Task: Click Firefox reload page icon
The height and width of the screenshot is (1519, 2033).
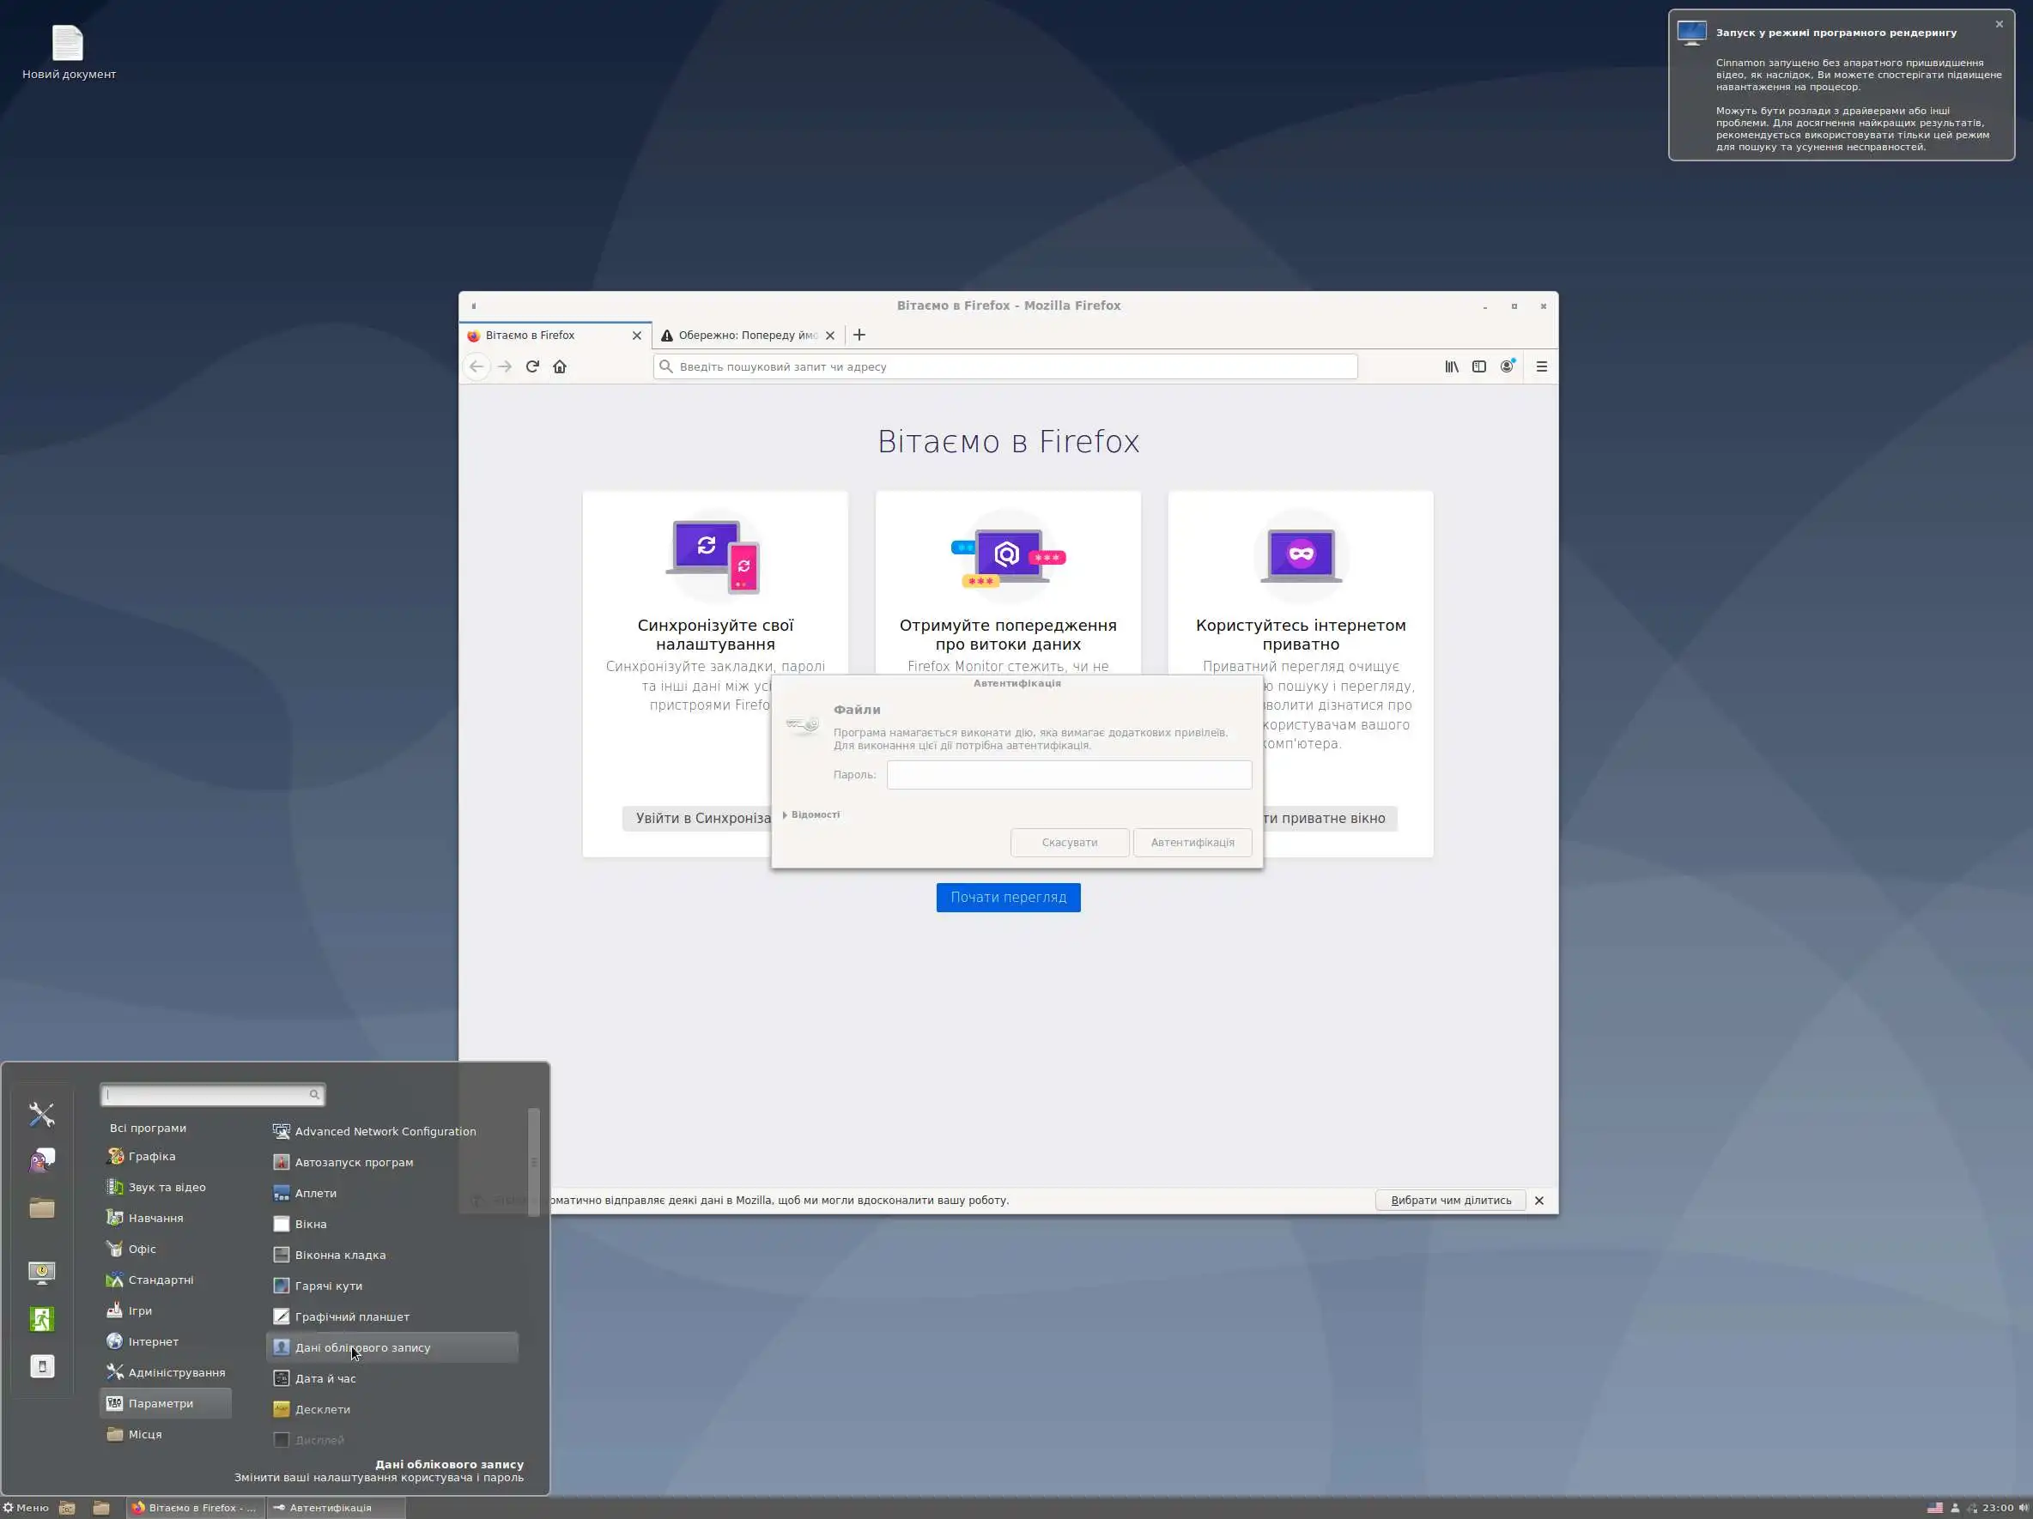Action: (x=532, y=366)
